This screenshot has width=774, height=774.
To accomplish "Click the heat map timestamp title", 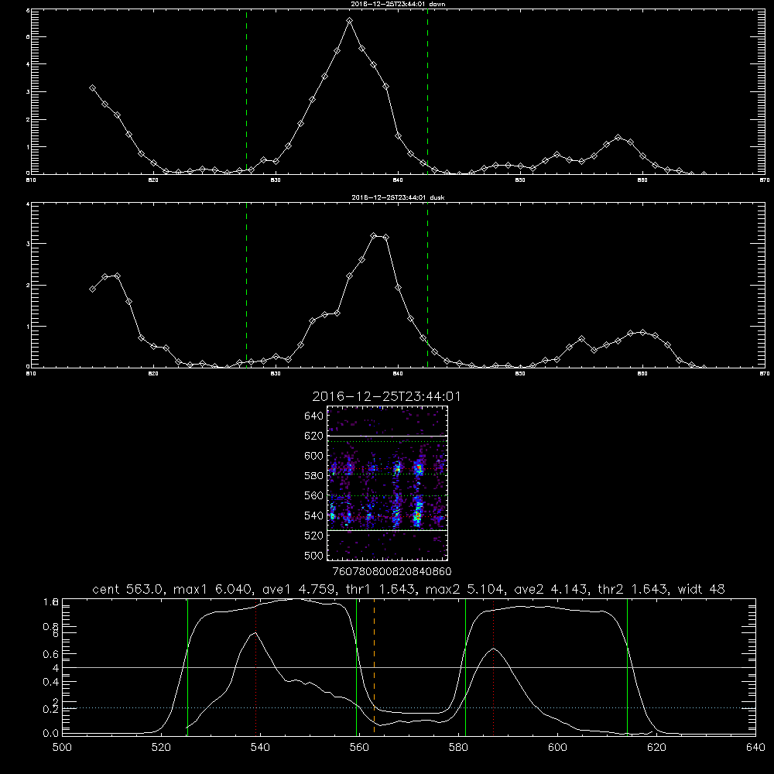I will 386,396.
